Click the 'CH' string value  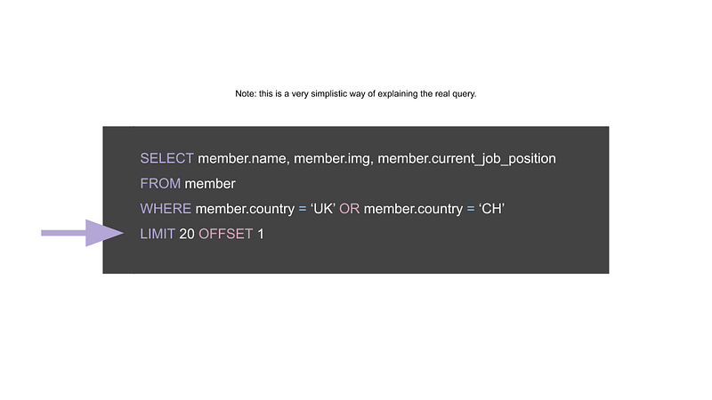492,209
